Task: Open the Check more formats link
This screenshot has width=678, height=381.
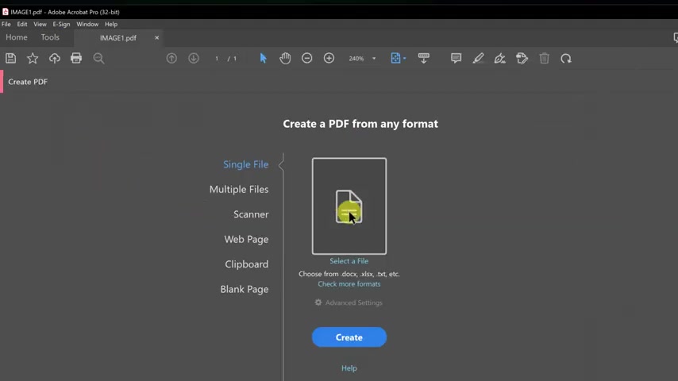Action: click(x=349, y=283)
